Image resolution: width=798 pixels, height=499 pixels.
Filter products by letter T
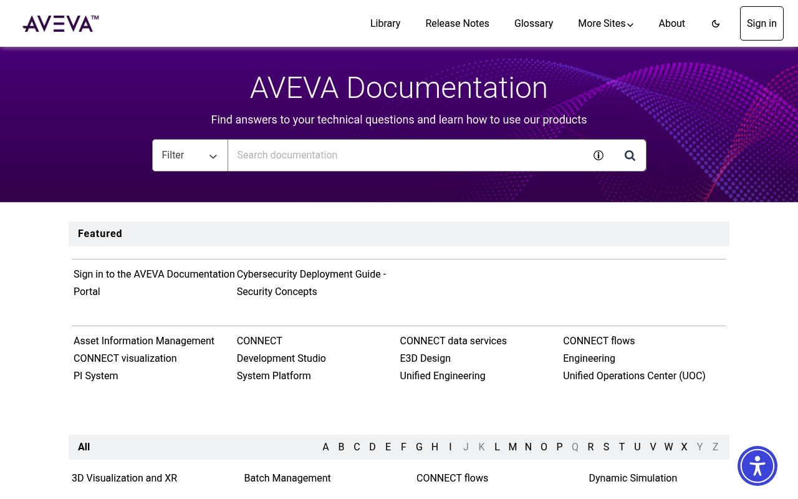point(622,447)
